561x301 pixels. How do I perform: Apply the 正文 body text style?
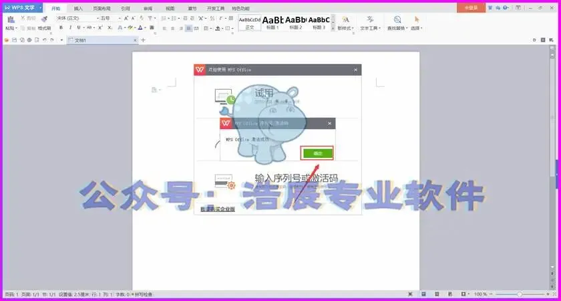(x=249, y=23)
